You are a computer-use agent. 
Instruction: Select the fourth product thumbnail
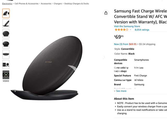click(6, 44)
